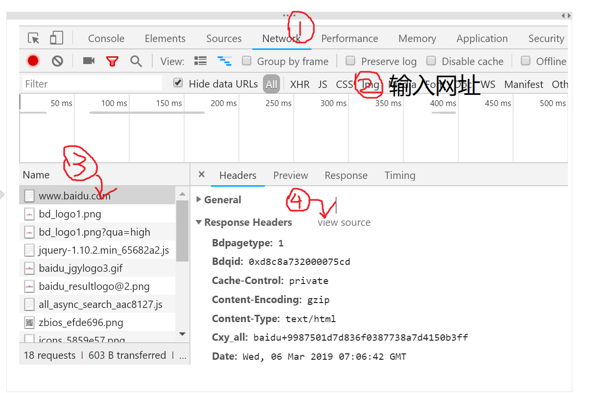Select jquery-1.10.2.min_65682a2.js request
This screenshot has width=610, height=393.
click(97, 250)
